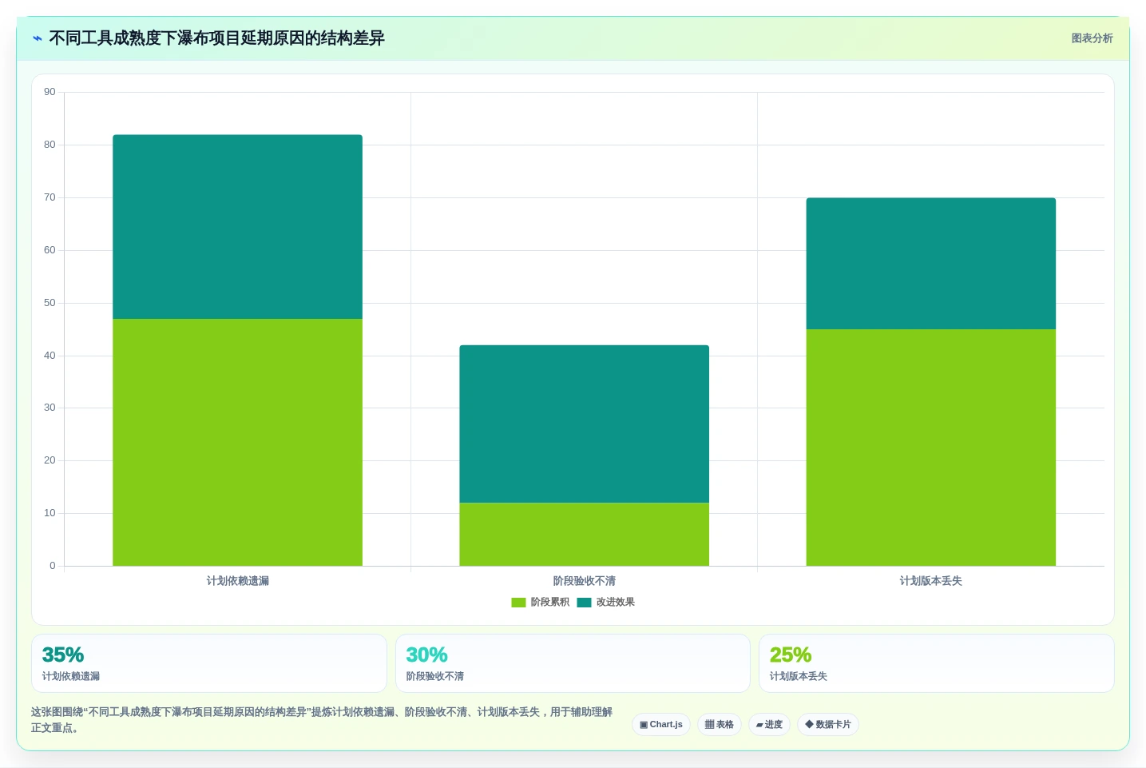The width and height of the screenshot is (1146, 768).
Task: Click the teal 改进效果 legend color box
Action: pos(584,603)
